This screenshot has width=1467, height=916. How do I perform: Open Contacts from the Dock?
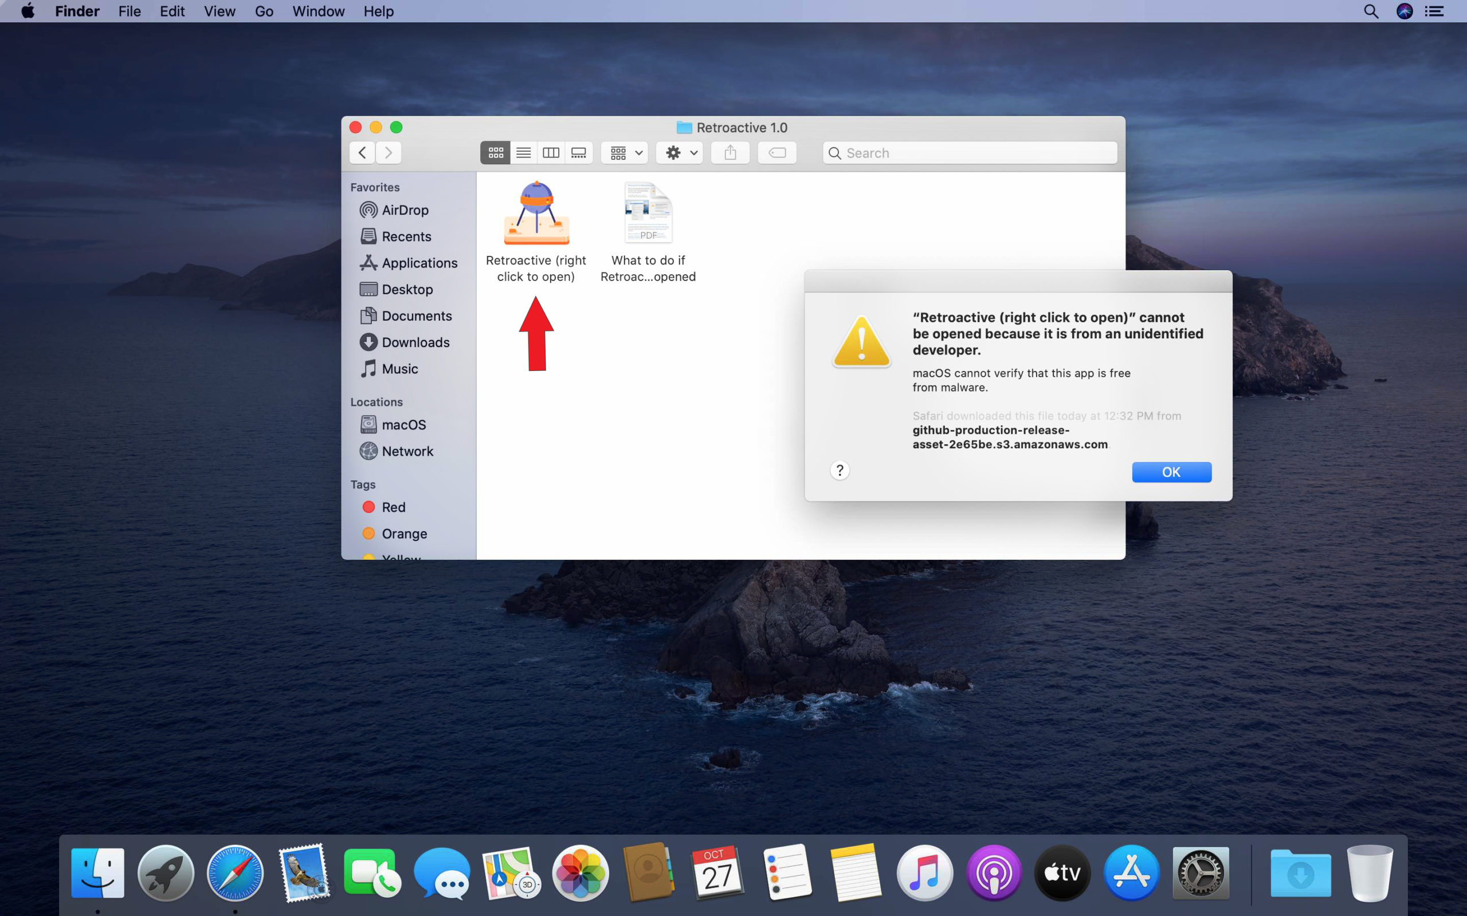[649, 872]
